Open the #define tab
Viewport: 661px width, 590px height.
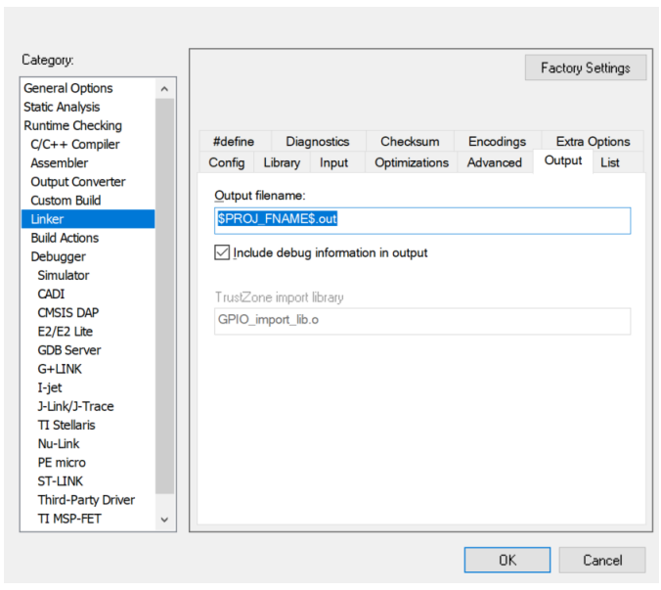click(233, 142)
